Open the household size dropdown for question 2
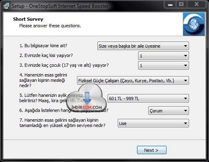The width and height of the screenshot is (209, 162). 163,56
